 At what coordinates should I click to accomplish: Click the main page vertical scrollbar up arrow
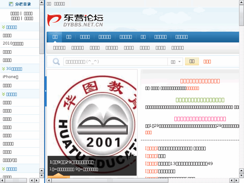[x=241, y=2]
